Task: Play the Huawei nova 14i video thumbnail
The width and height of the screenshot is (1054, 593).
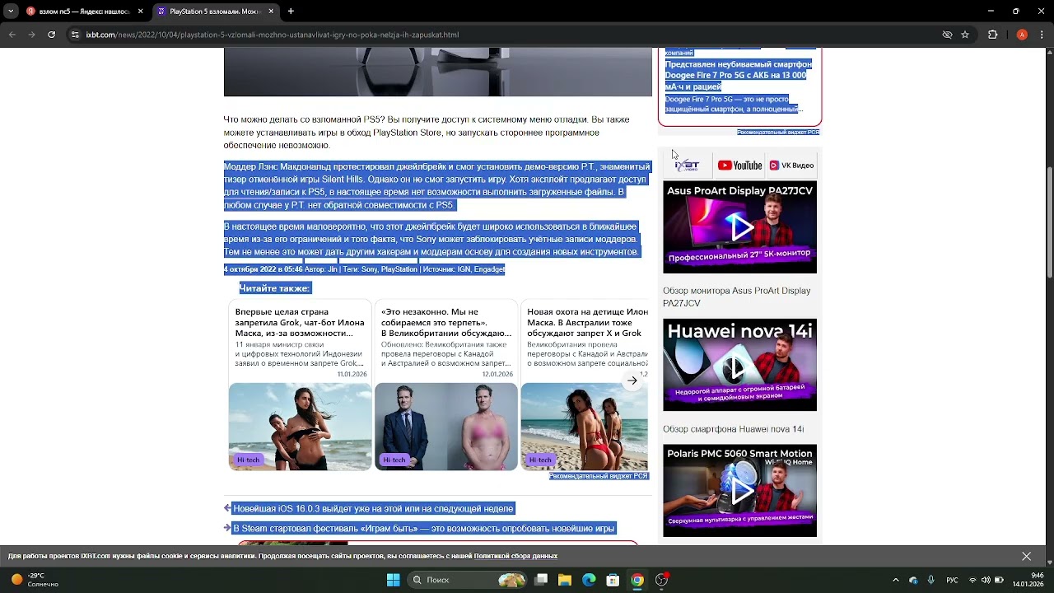Action: coord(739,365)
